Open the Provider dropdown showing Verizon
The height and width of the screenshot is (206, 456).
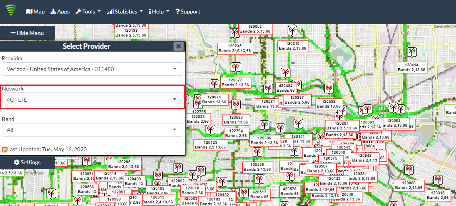[x=92, y=69]
